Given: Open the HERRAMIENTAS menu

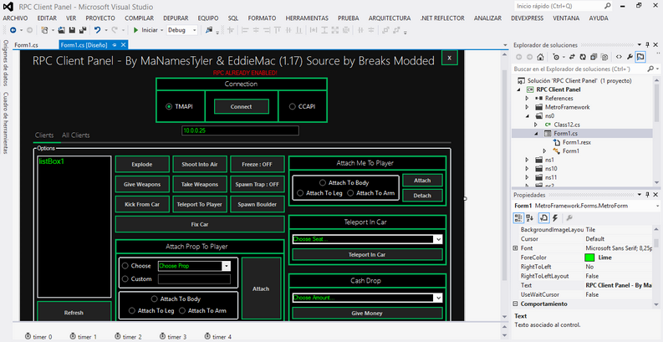Looking at the screenshot, I should [x=307, y=18].
